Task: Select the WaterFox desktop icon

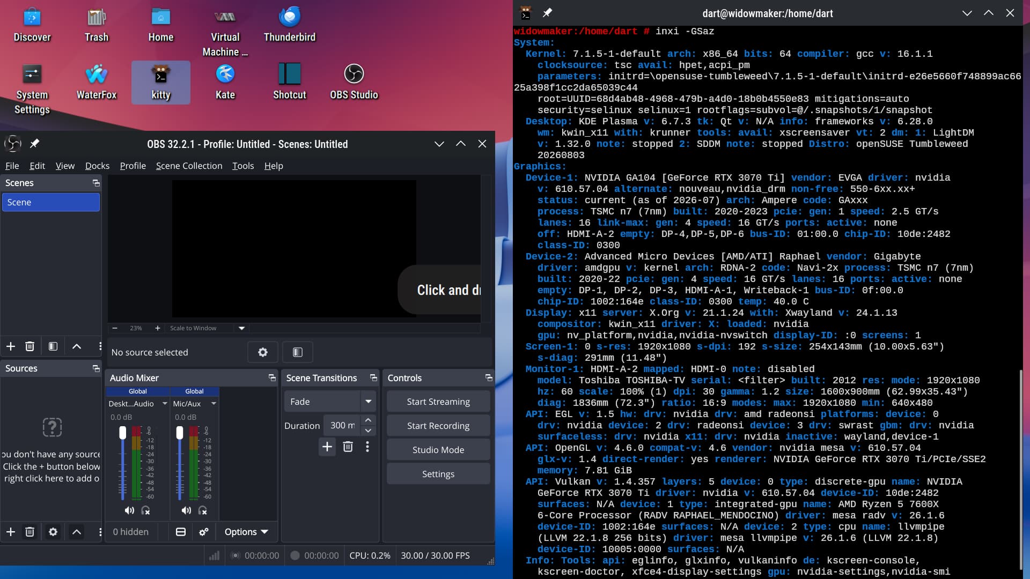Action: tap(97, 82)
